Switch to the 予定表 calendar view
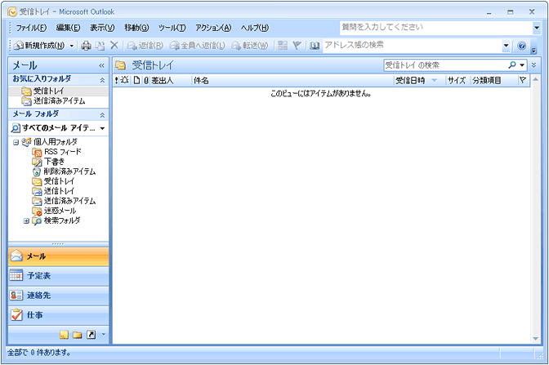Screen dimensions: 549x365 59,276
